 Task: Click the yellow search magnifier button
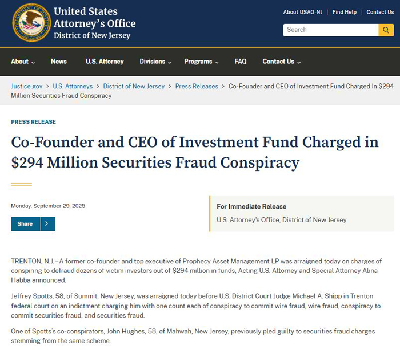[386, 30]
